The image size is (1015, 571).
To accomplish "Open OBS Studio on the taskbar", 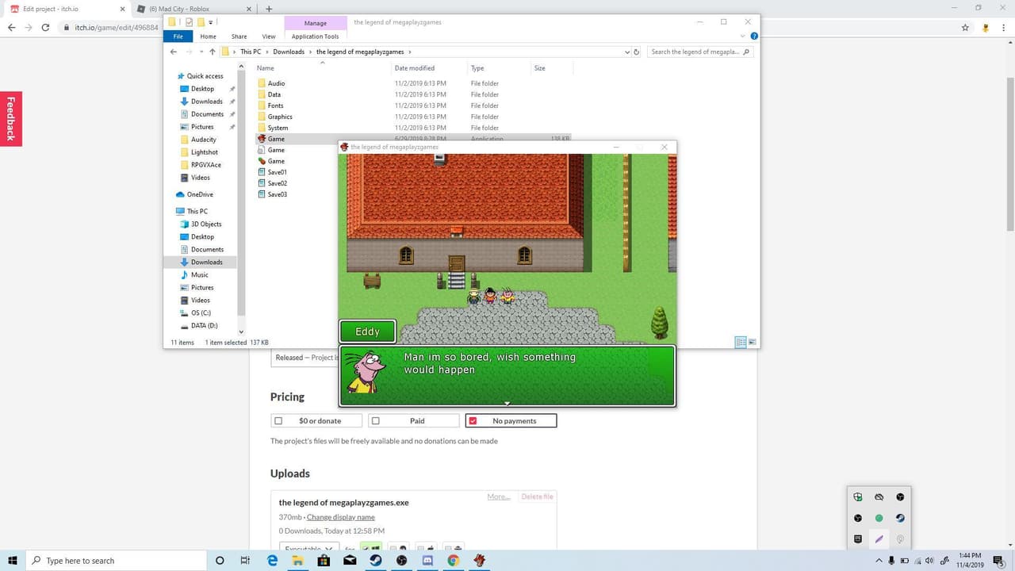I will pos(401,561).
